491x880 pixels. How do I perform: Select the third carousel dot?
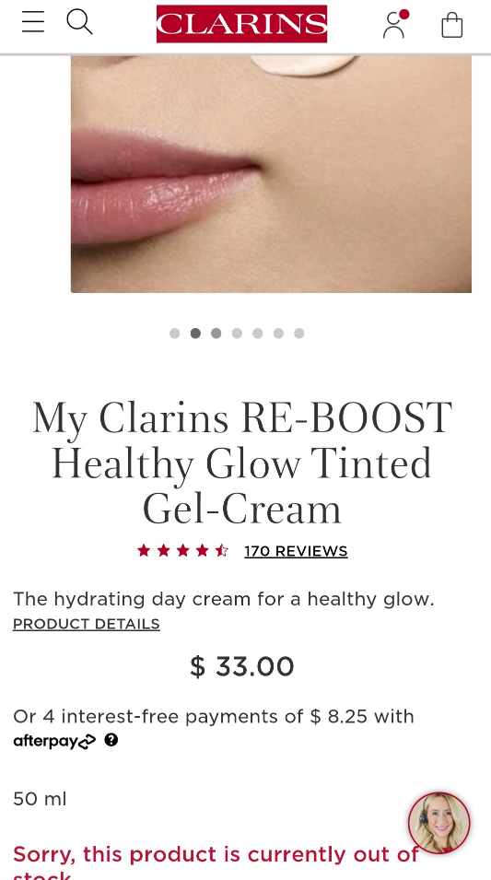[x=216, y=334]
